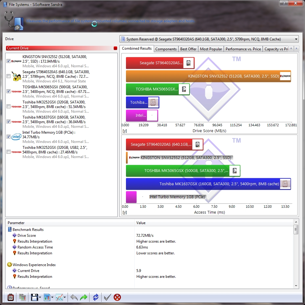This screenshot has width=305, height=305.
Task: Check the Toshiba MK3252GSX USB2 checkbox
Action: [x=8, y=152]
